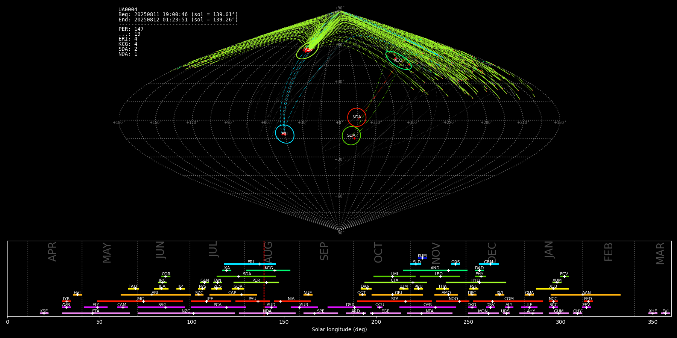This screenshot has width=677, height=338.
Task: Click the CTA shower bar in timeline
Action: tap(396, 282)
